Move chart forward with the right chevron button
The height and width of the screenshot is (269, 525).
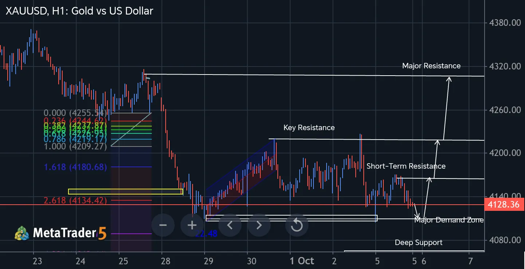[x=259, y=225]
